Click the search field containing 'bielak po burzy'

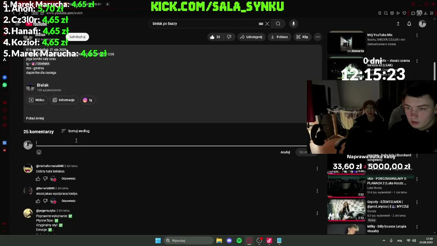pyautogui.click(x=205, y=24)
